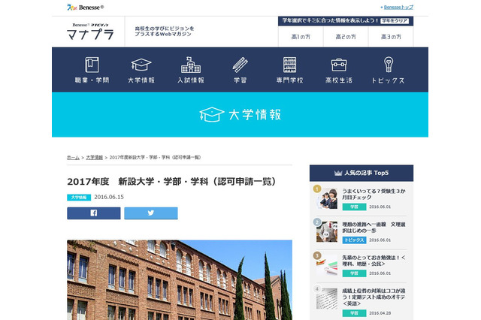Go to ホーム breadcrumb link

tap(73, 158)
